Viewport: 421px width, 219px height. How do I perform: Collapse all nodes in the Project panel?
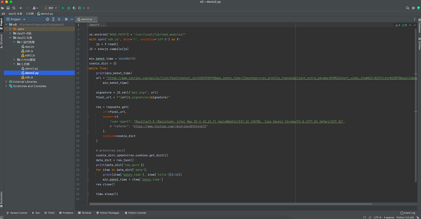pyautogui.click(x=59, y=19)
